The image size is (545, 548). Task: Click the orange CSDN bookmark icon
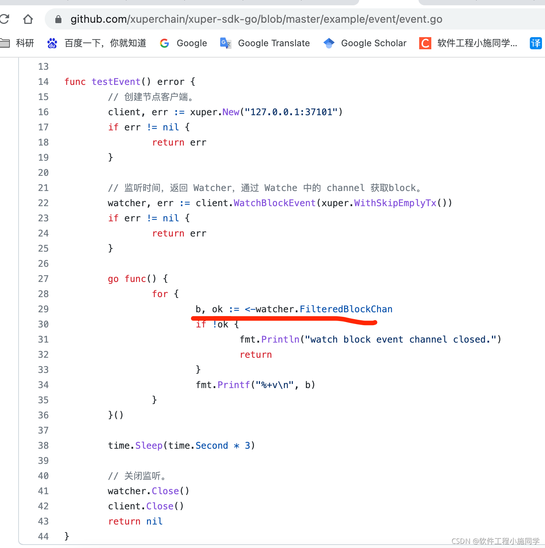coord(425,43)
